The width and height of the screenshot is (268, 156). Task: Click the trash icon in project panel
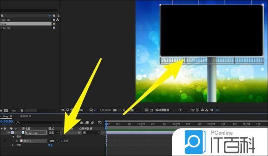[22, 110]
